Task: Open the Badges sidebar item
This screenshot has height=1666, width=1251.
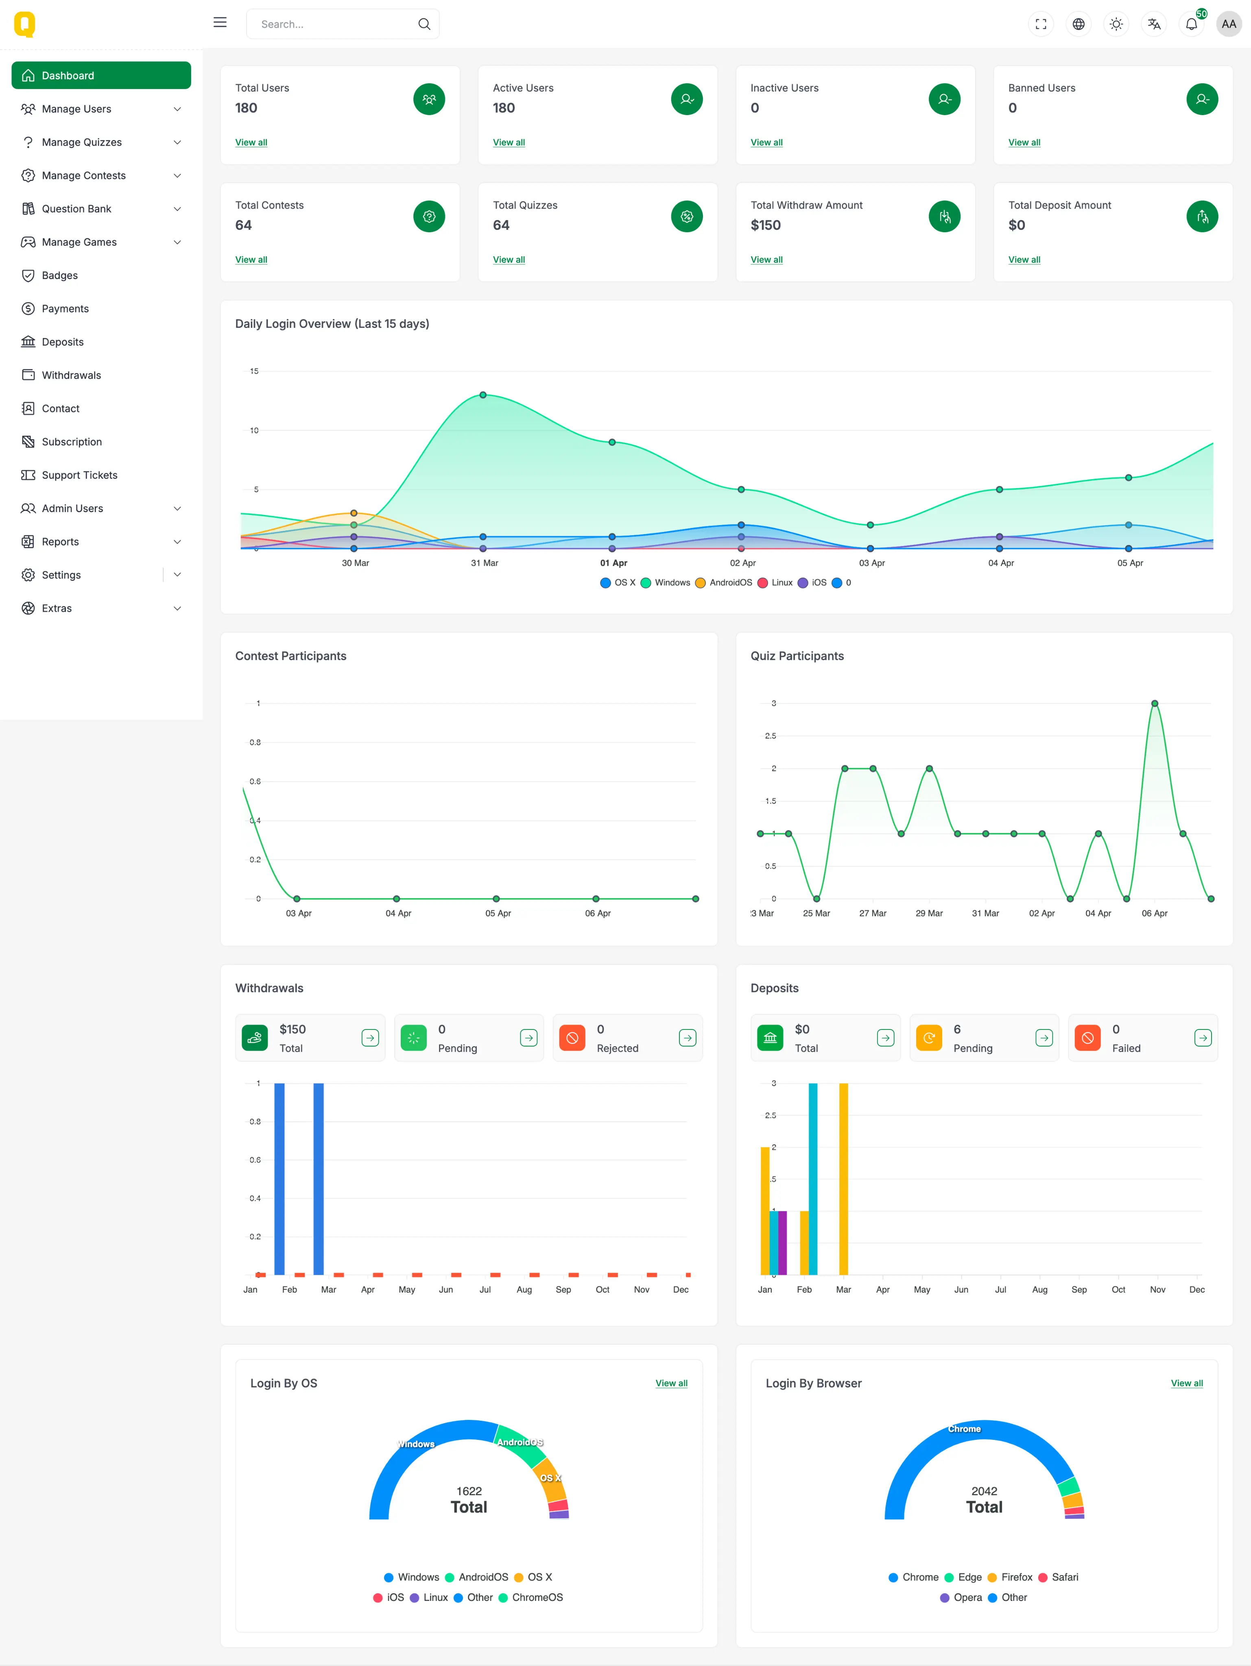Action: pyautogui.click(x=59, y=276)
